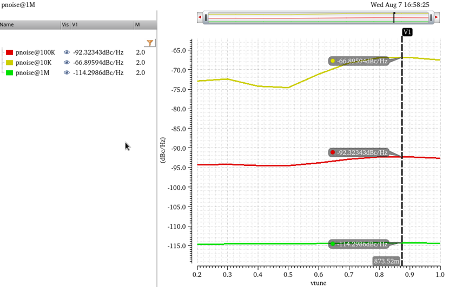This screenshot has width=449, height=287.
Task: Click the yellow swatch next to pnoise@10K
Action: pos(9,63)
